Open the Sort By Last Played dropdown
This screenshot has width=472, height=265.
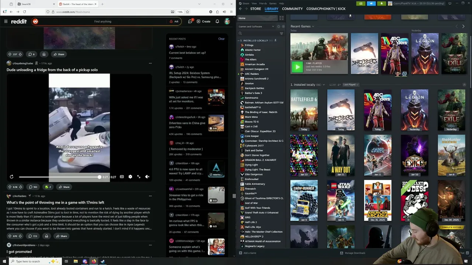(351, 85)
